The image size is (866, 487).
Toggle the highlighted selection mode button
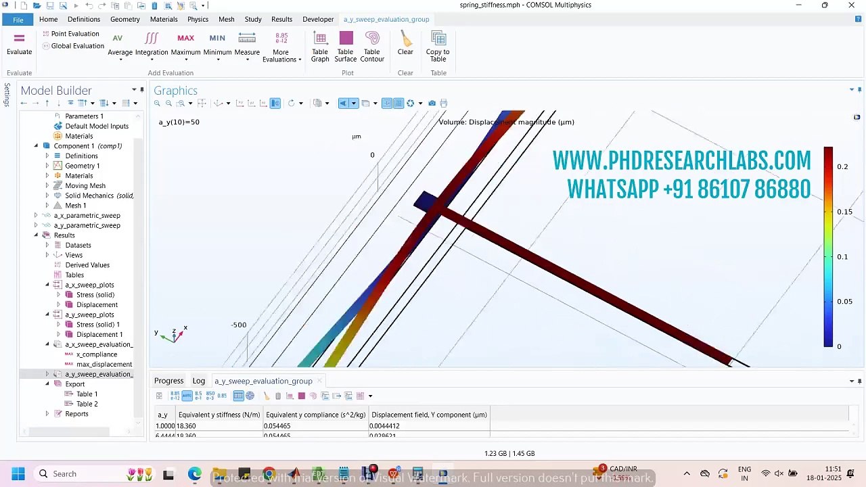[x=275, y=103]
